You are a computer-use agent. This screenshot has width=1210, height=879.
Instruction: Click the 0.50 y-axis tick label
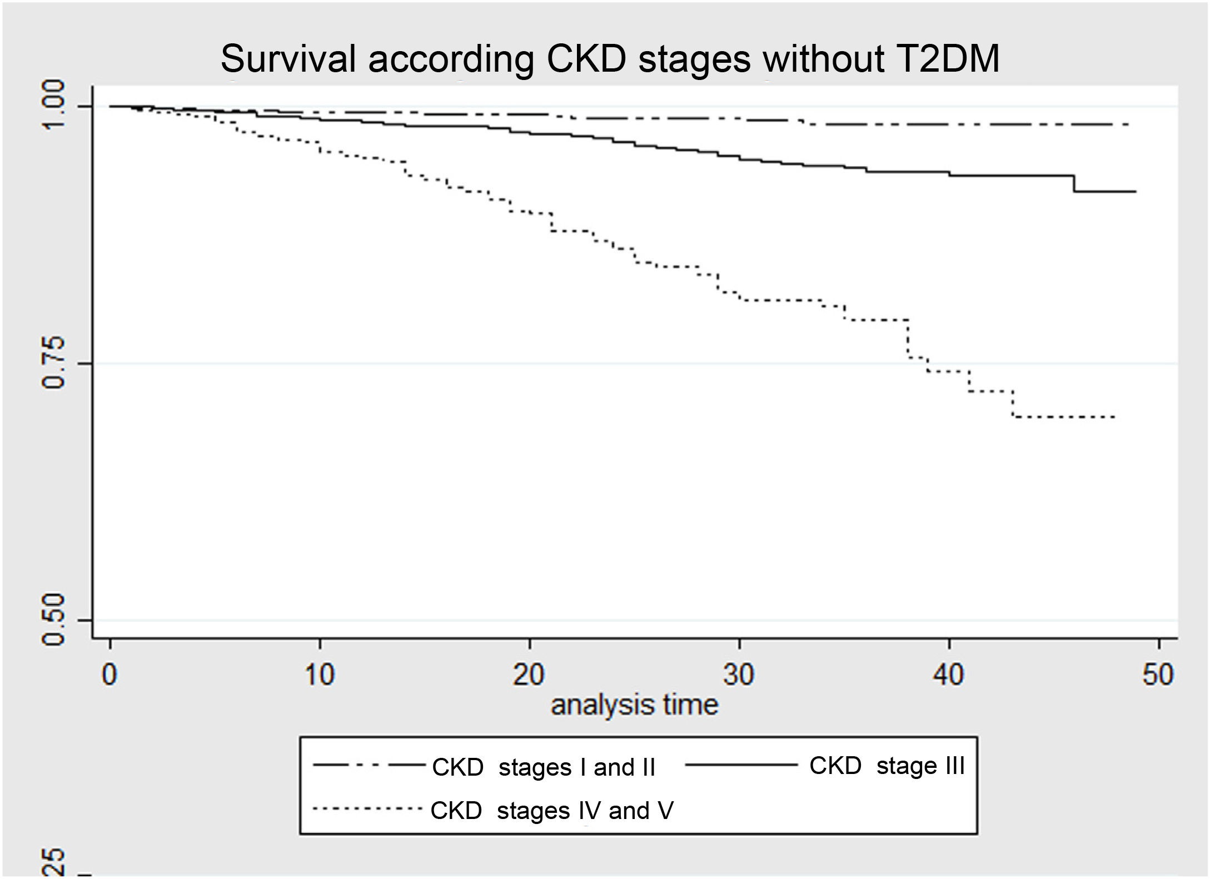pyautogui.click(x=54, y=620)
